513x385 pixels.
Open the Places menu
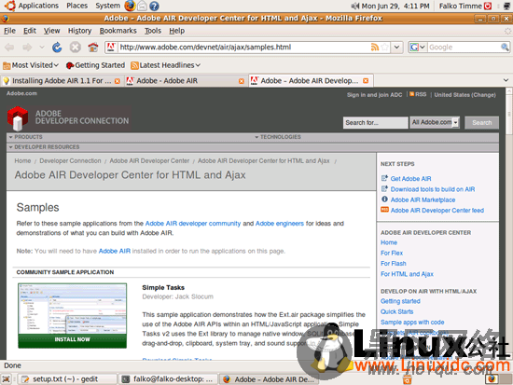76,6
